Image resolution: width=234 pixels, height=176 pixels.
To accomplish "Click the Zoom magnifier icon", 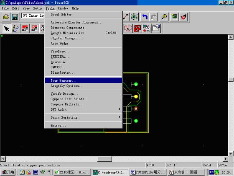I will pyautogui.click(x=164, y=17).
